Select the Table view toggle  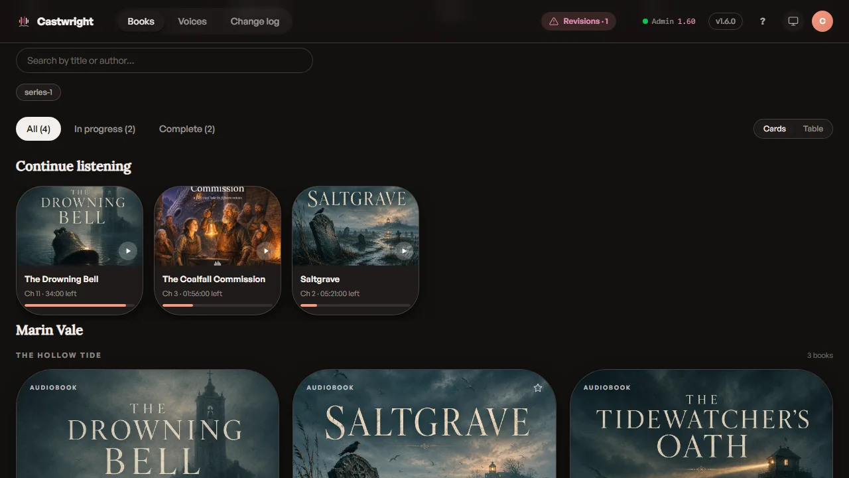(x=813, y=129)
